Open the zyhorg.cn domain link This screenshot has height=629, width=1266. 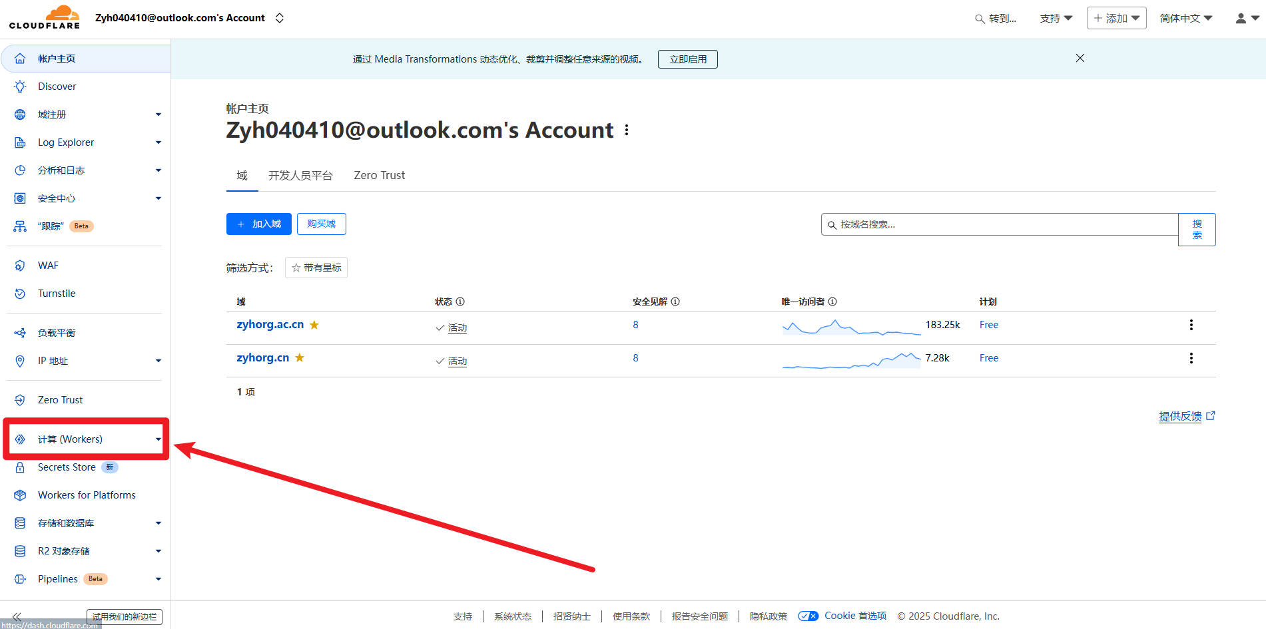[263, 358]
